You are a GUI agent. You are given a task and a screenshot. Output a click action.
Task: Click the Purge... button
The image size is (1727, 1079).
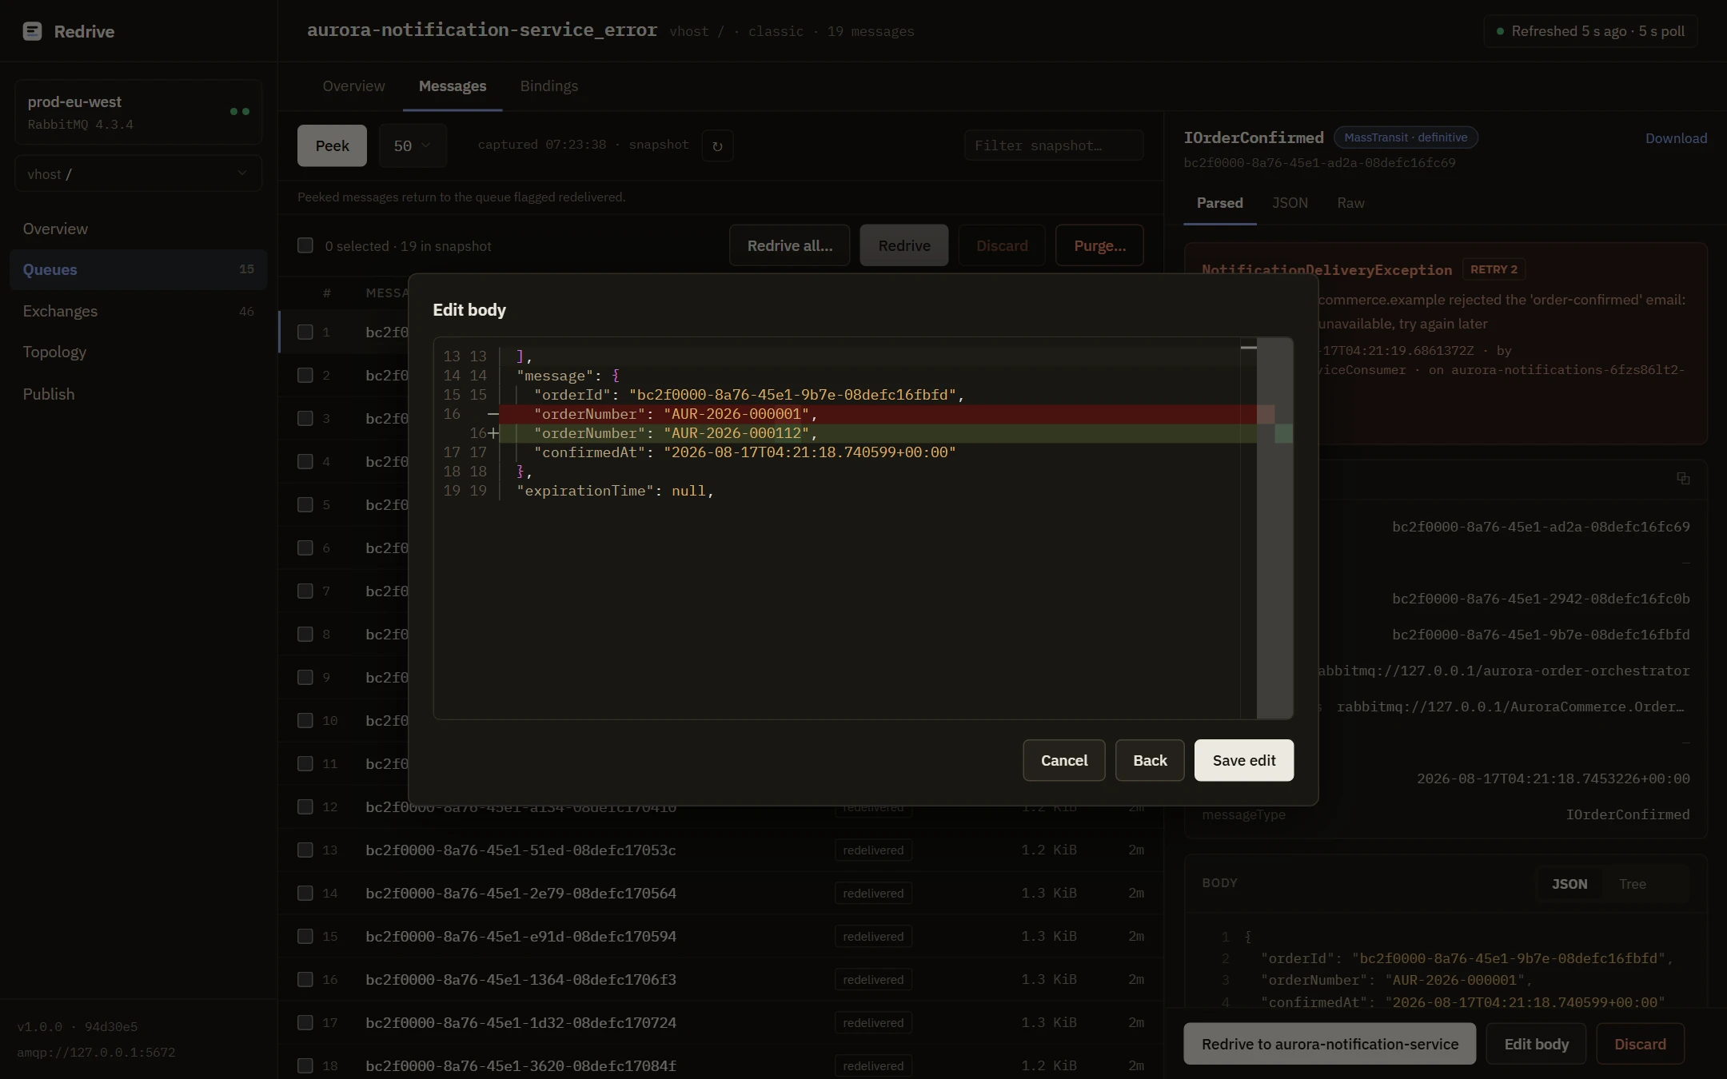[x=1099, y=245]
